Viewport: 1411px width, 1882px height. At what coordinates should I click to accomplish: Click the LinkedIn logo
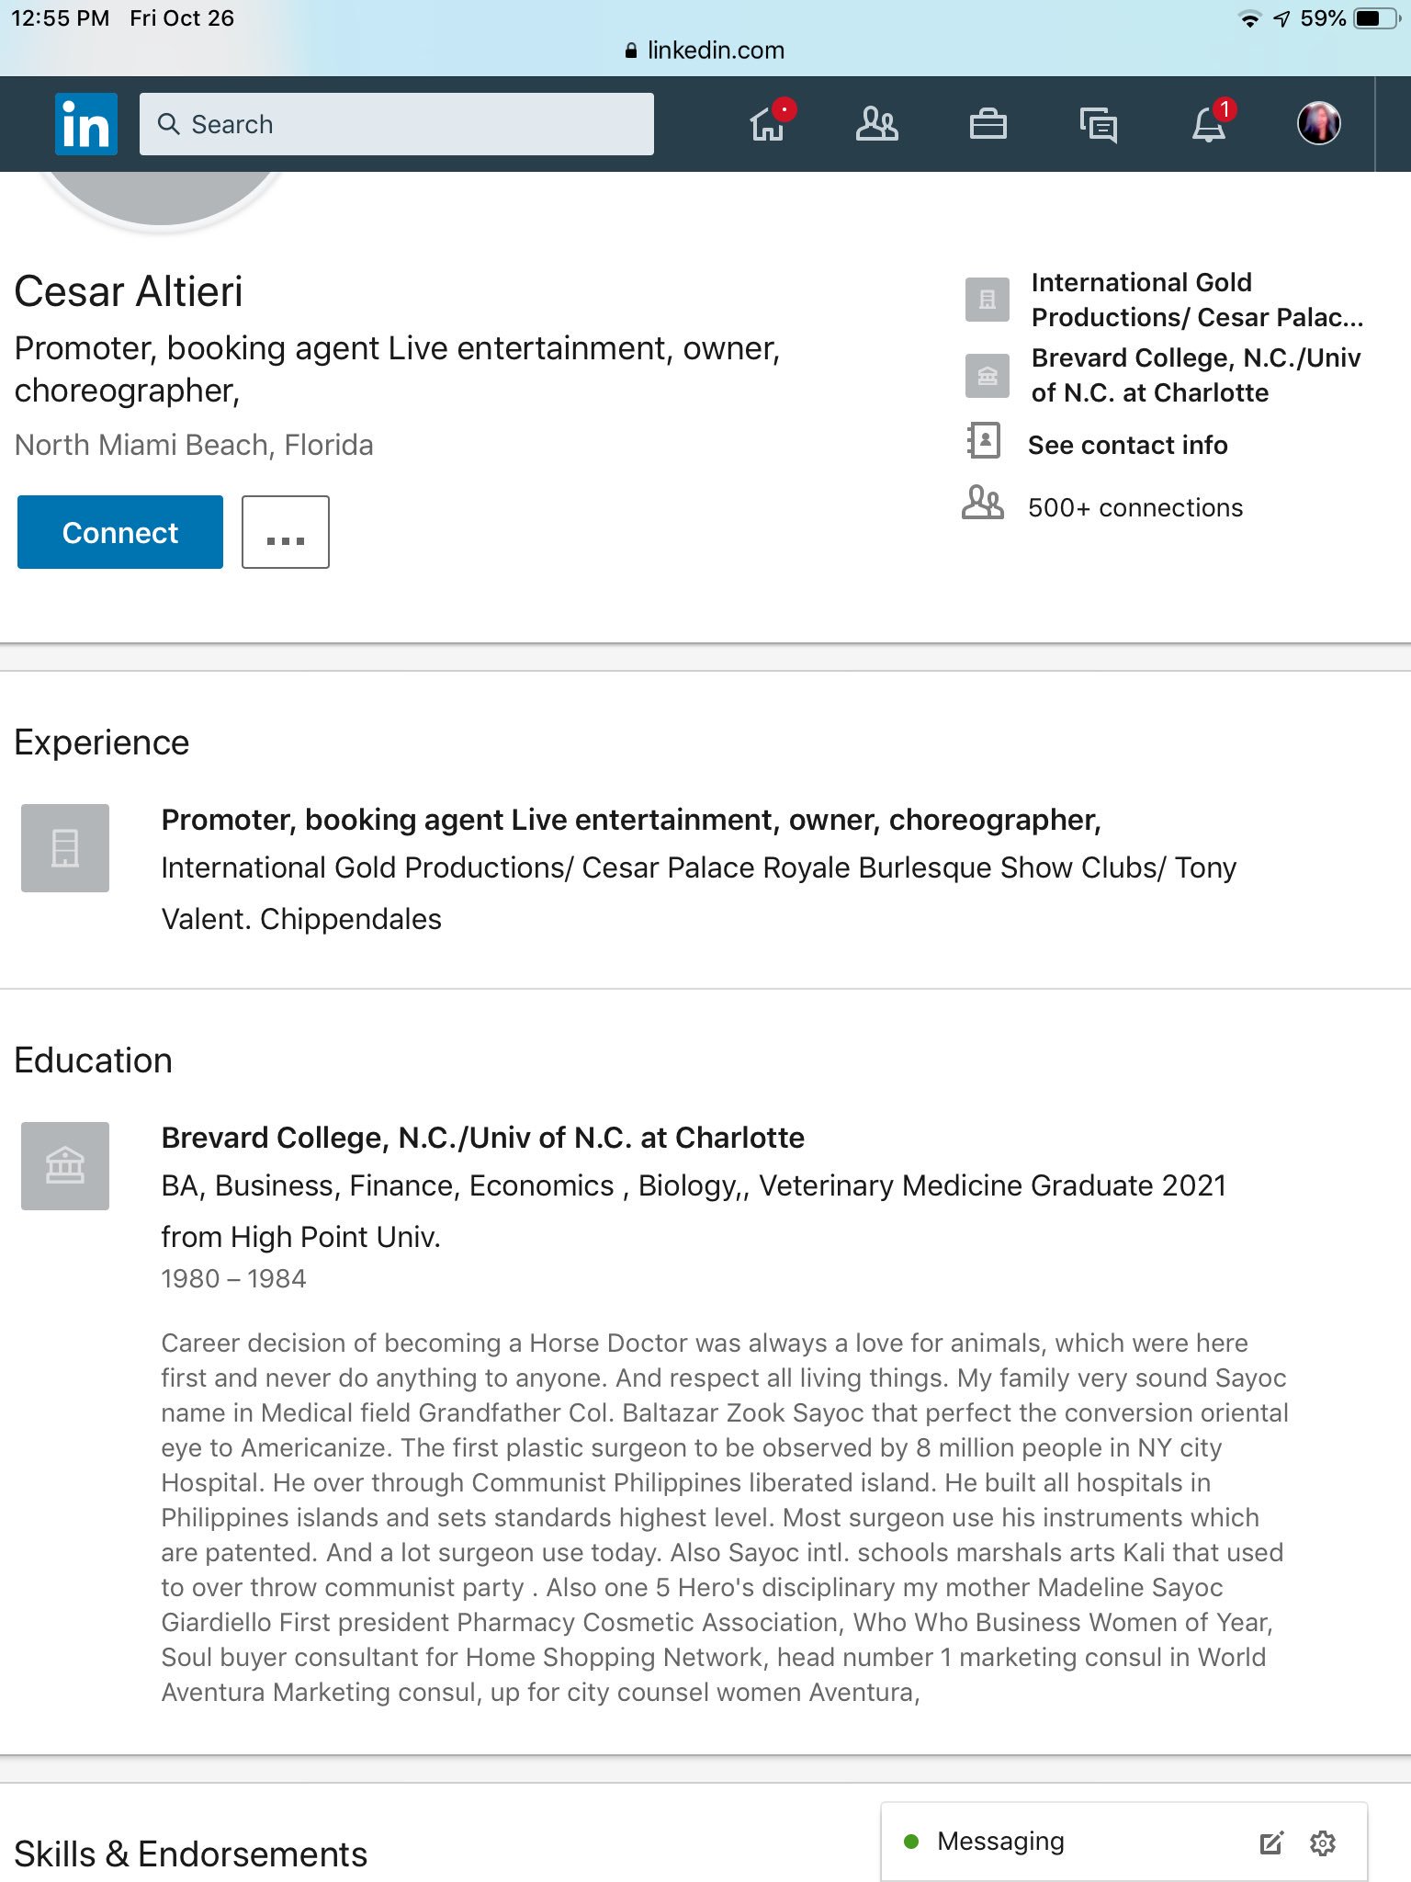pos(86,123)
